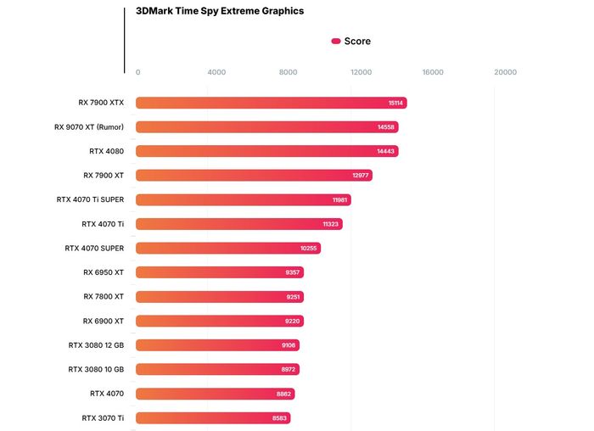
Task: Click the RX 6900 XT label
Action: (x=103, y=321)
